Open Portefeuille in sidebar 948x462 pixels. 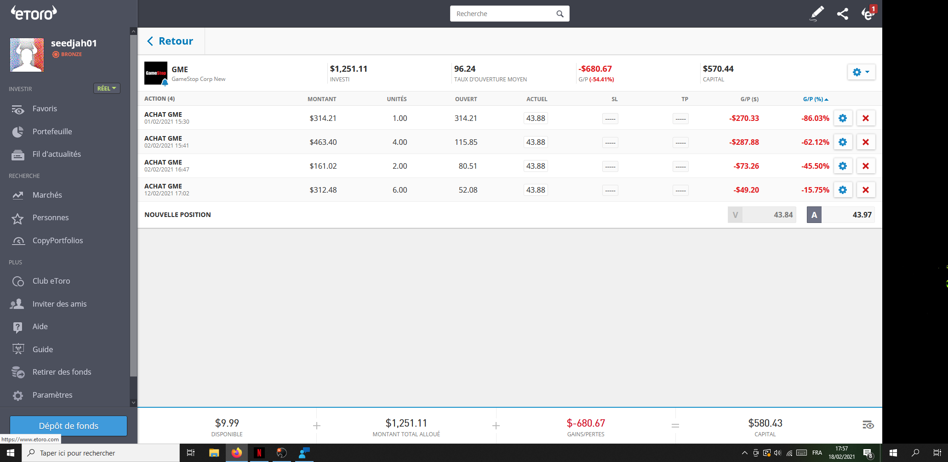[x=52, y=131]
